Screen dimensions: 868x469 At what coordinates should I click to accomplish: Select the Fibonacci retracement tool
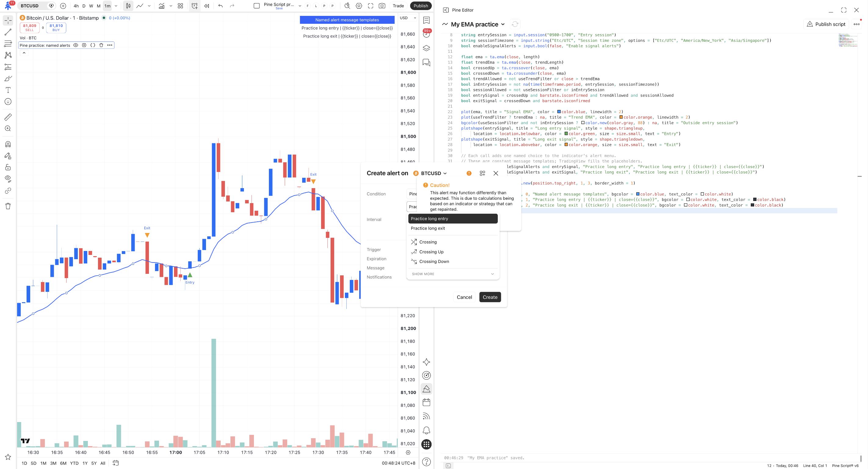8,44
